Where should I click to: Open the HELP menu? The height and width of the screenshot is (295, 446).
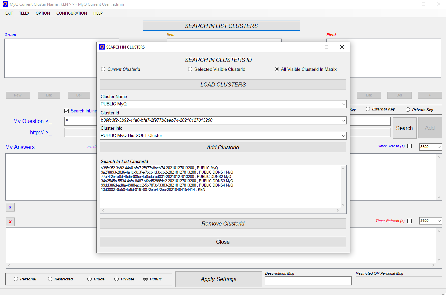[x=98, y=13]
